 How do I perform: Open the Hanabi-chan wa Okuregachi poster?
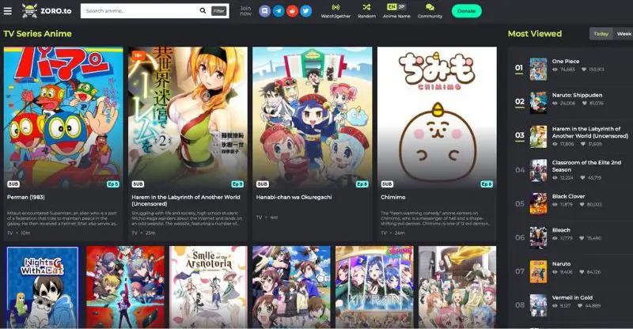tap(312, 118)
